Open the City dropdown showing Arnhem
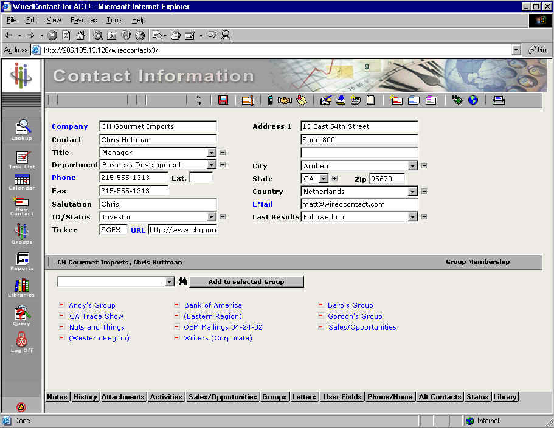 pos(412,166)
